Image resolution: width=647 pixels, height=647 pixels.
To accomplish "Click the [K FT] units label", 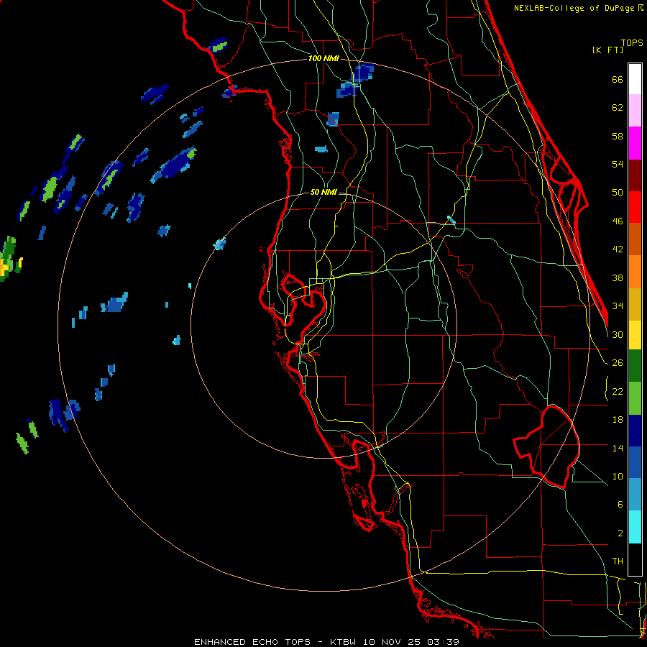I will [x=607, y=50].
